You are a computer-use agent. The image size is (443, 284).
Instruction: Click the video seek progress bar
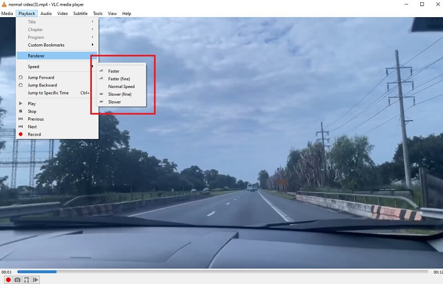(x=223, y=272)
